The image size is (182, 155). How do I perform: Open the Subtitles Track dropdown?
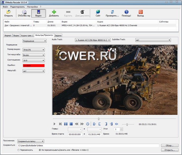[x=153, y=40]
